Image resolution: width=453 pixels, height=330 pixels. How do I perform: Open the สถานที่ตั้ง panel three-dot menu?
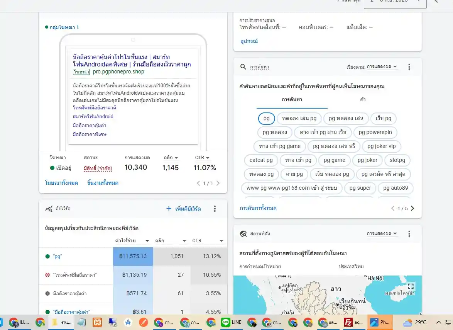[x=409, y=233]
